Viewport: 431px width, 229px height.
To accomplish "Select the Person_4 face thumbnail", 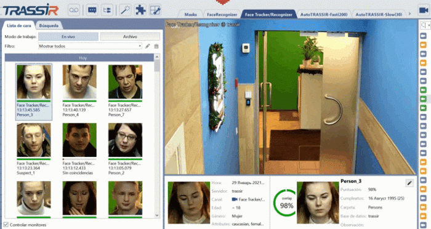I will (x=79, y=82).
